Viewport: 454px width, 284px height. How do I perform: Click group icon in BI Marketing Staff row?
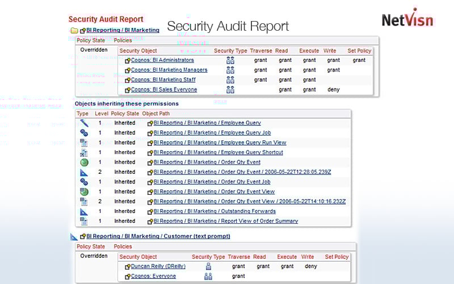pos(230,80)
